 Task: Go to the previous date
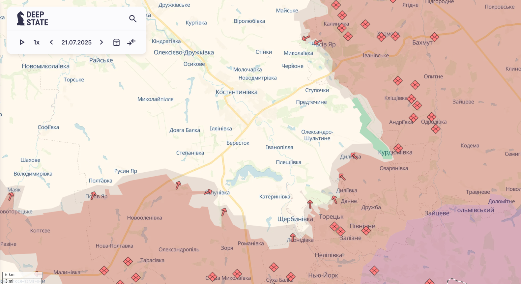point(51,42)
